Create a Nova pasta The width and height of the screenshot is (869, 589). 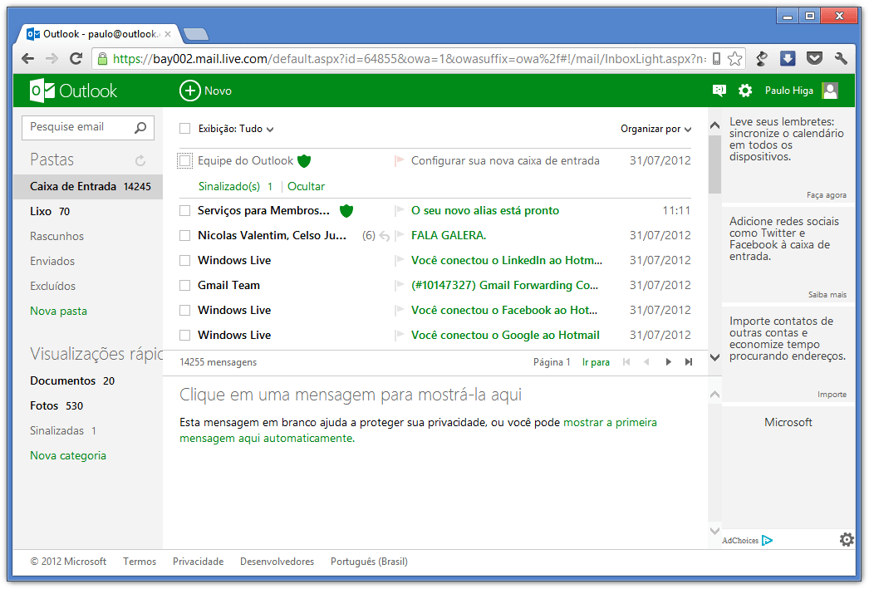[58, 312]
